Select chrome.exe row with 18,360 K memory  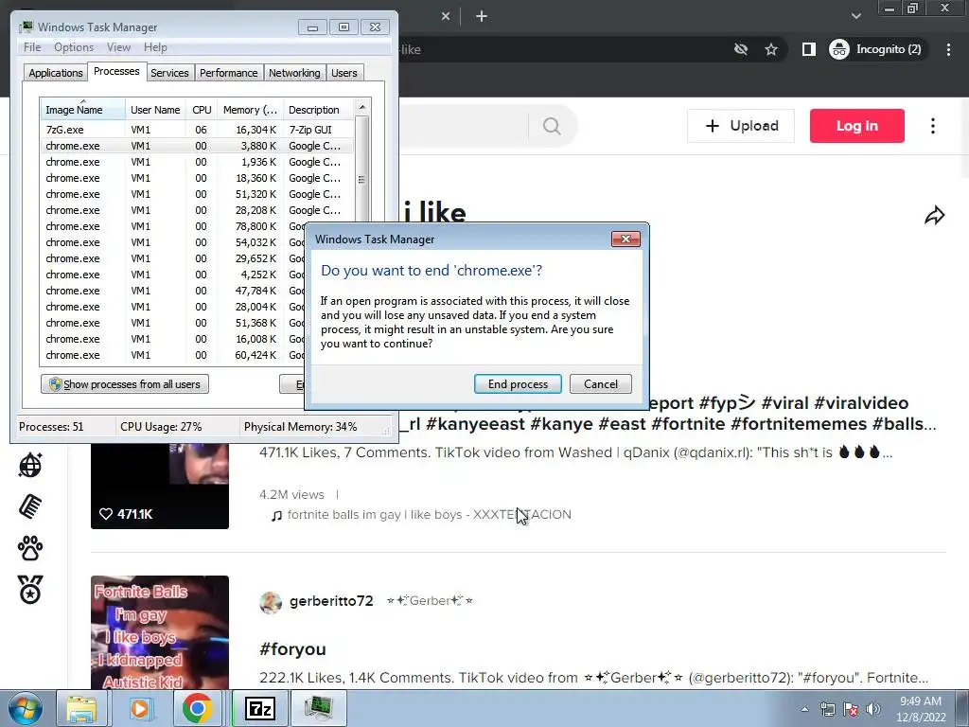point(197,178)
